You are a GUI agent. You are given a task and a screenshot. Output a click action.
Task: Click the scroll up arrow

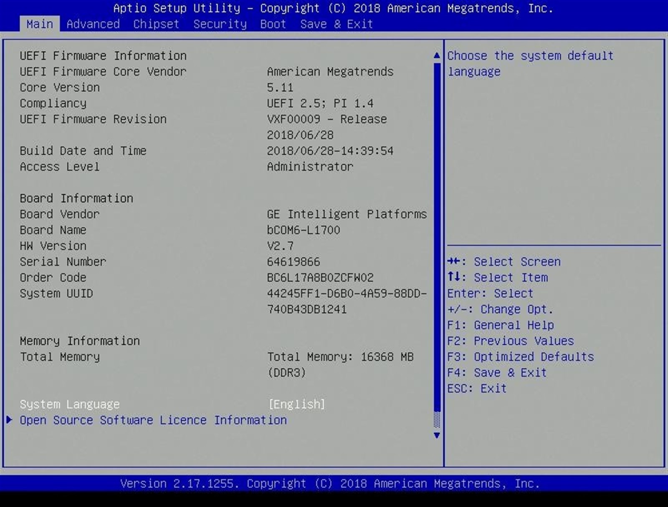click(x=437, y=55)
